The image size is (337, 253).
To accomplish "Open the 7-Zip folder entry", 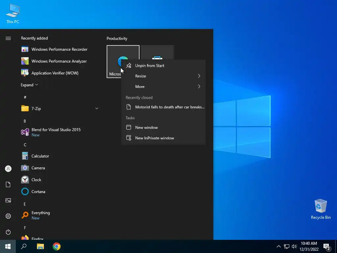I will tap(60, 108).
